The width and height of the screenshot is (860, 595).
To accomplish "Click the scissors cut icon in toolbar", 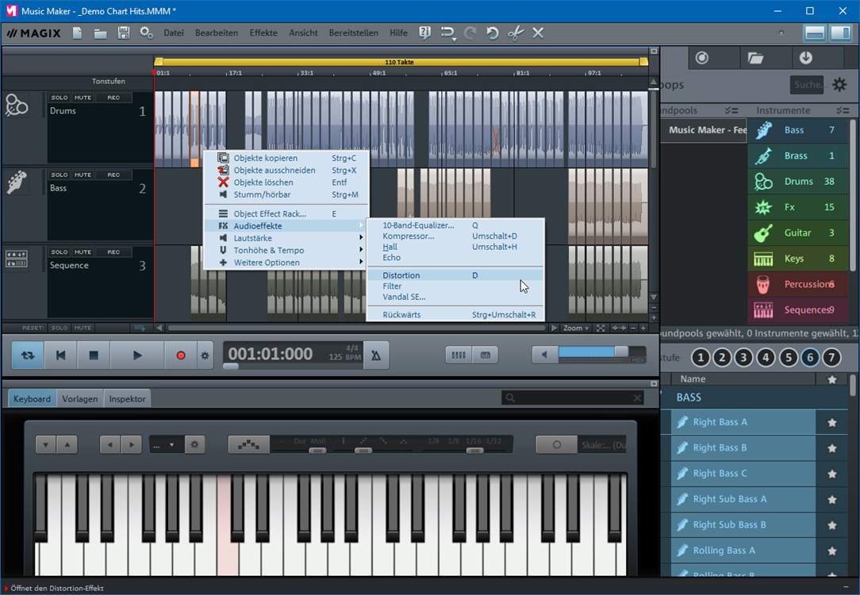I will pyautogui.click(x=515, y=33).
